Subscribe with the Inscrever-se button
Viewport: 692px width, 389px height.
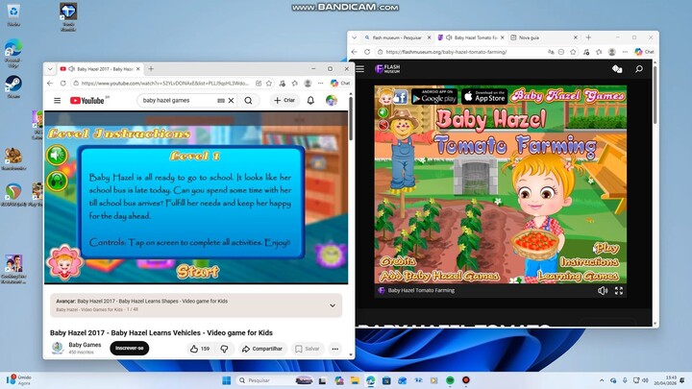(x=130, y=348)
